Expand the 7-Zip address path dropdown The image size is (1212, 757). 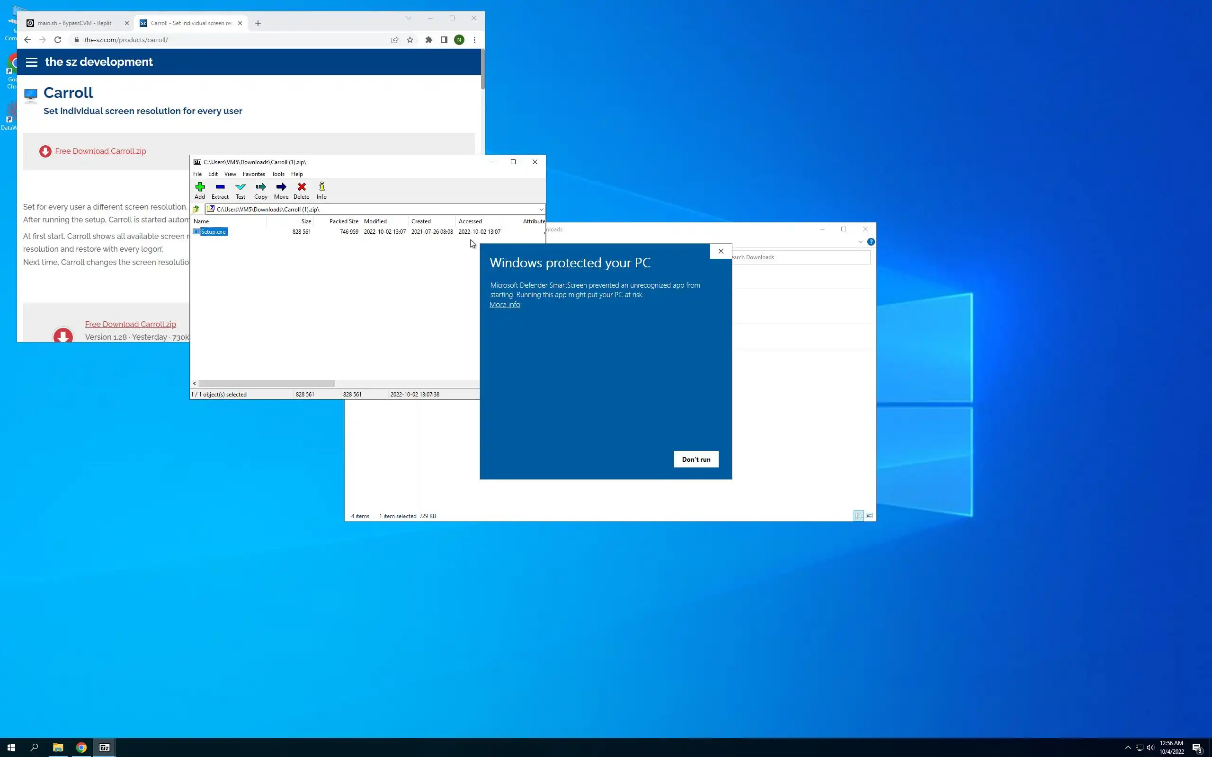pos(541,209)
